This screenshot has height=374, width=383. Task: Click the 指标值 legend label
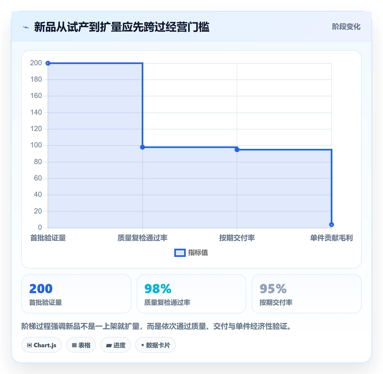click(198, 253)
